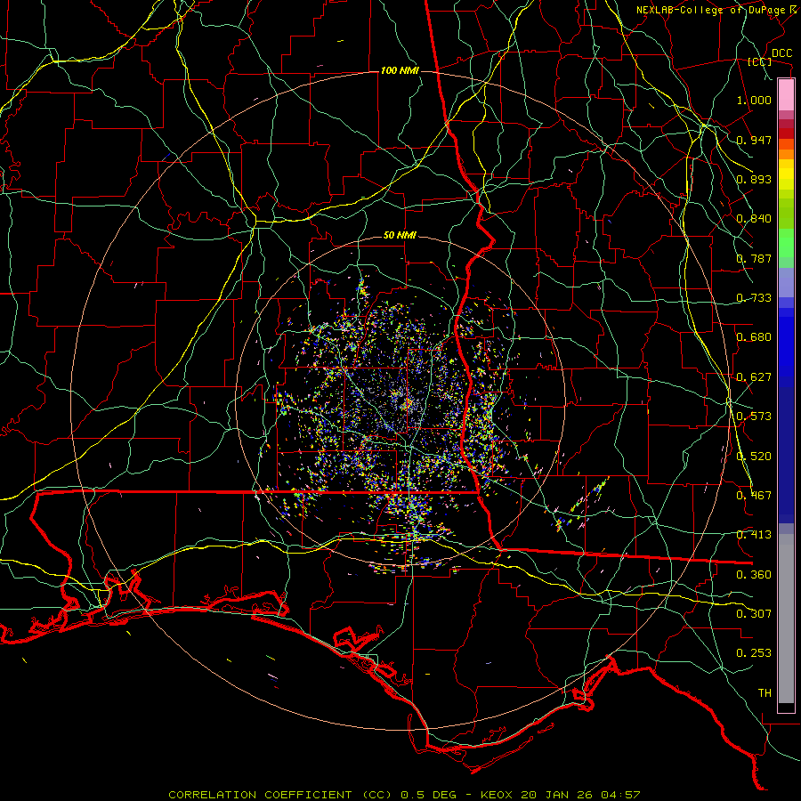Click the 0.573 scale value label
Viewport: 801px width, 801px height.
pyautogui.click(x=754, y=417)
